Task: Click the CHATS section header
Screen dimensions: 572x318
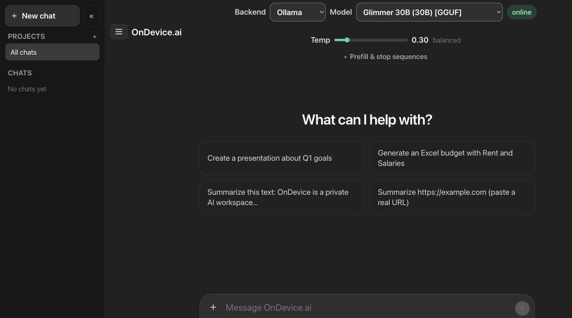Action: [x=20, y=73]
